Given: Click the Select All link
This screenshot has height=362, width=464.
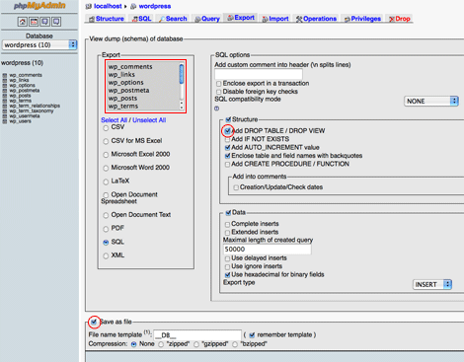Looking at the screenshot, I should coord(114,120).
